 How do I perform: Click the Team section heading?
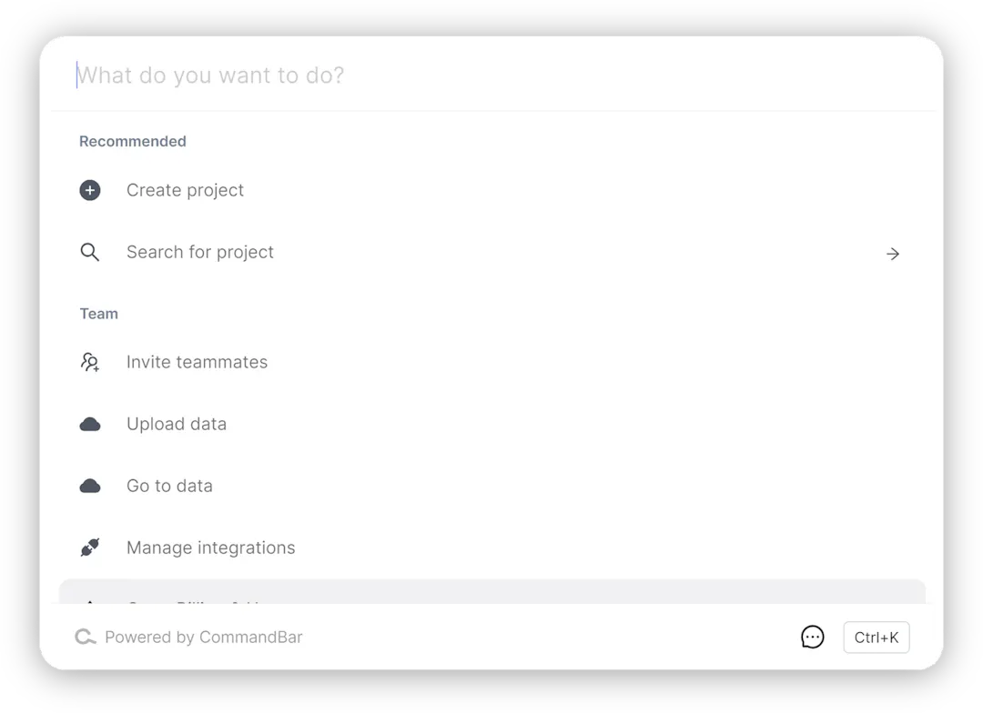click(98, 314)
